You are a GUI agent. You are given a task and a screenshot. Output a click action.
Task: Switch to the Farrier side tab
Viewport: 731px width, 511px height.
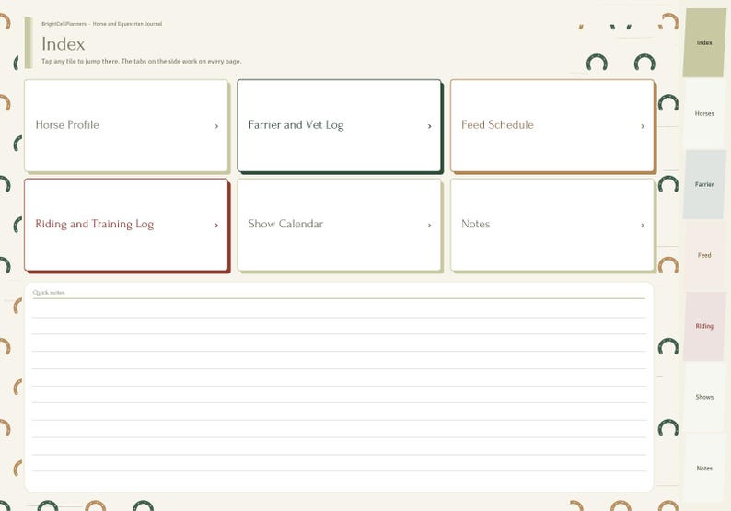point(704,185)
